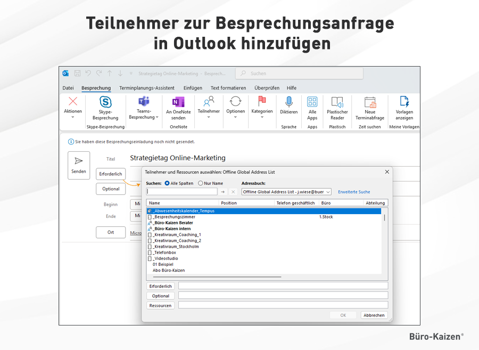Click the search go arrow button
The image size is (479, 350).
pyautogui.click(x=223, y=192)
